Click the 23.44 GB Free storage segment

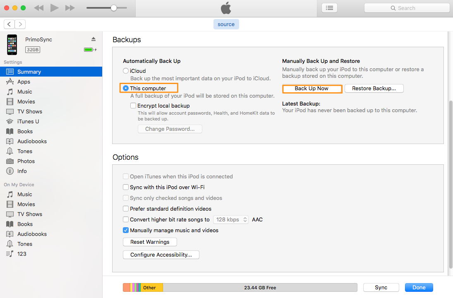[x=260, y=287]
